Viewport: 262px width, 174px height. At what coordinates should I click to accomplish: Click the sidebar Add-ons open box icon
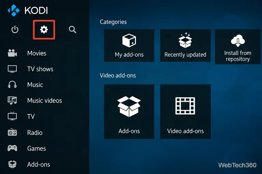[12, 164]
